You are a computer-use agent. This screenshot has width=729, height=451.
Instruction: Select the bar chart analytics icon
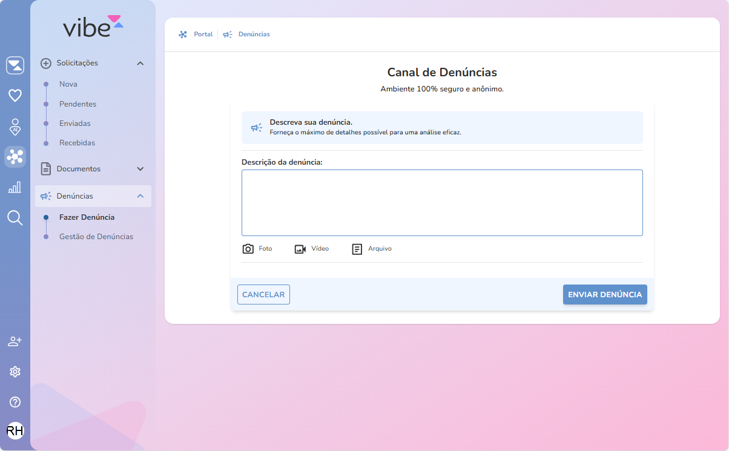point(15,187)
